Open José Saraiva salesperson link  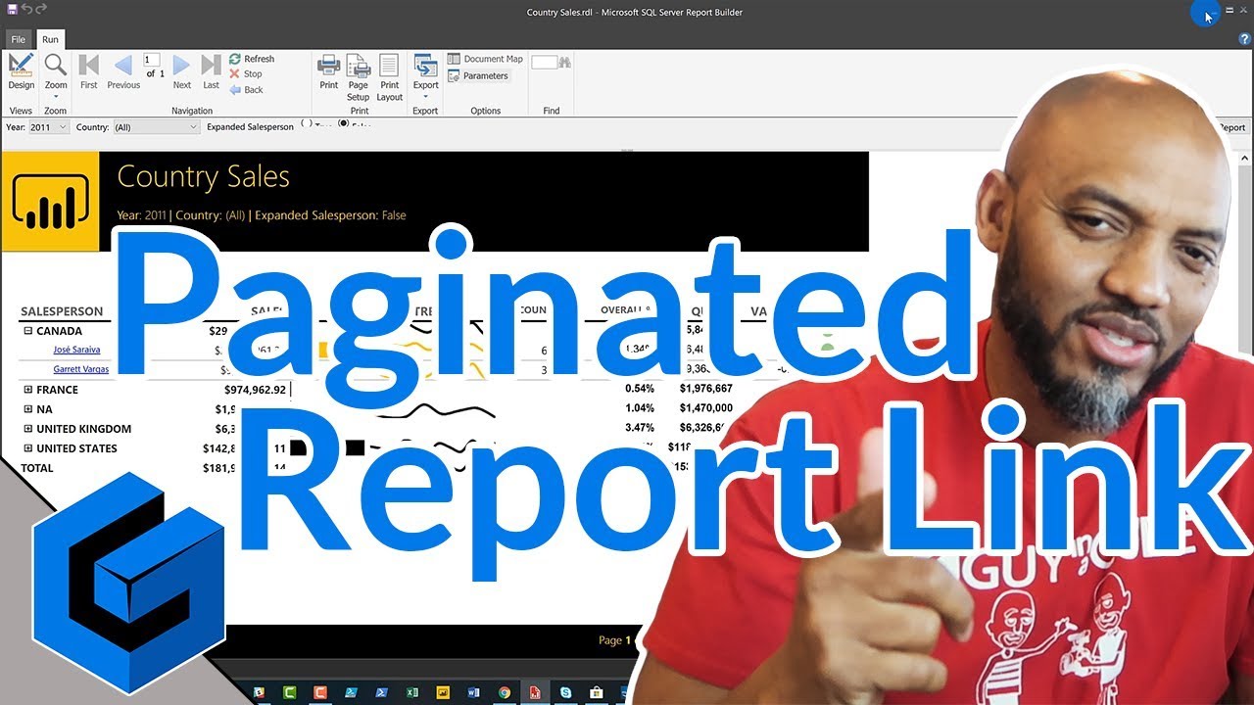coord(76,350)
